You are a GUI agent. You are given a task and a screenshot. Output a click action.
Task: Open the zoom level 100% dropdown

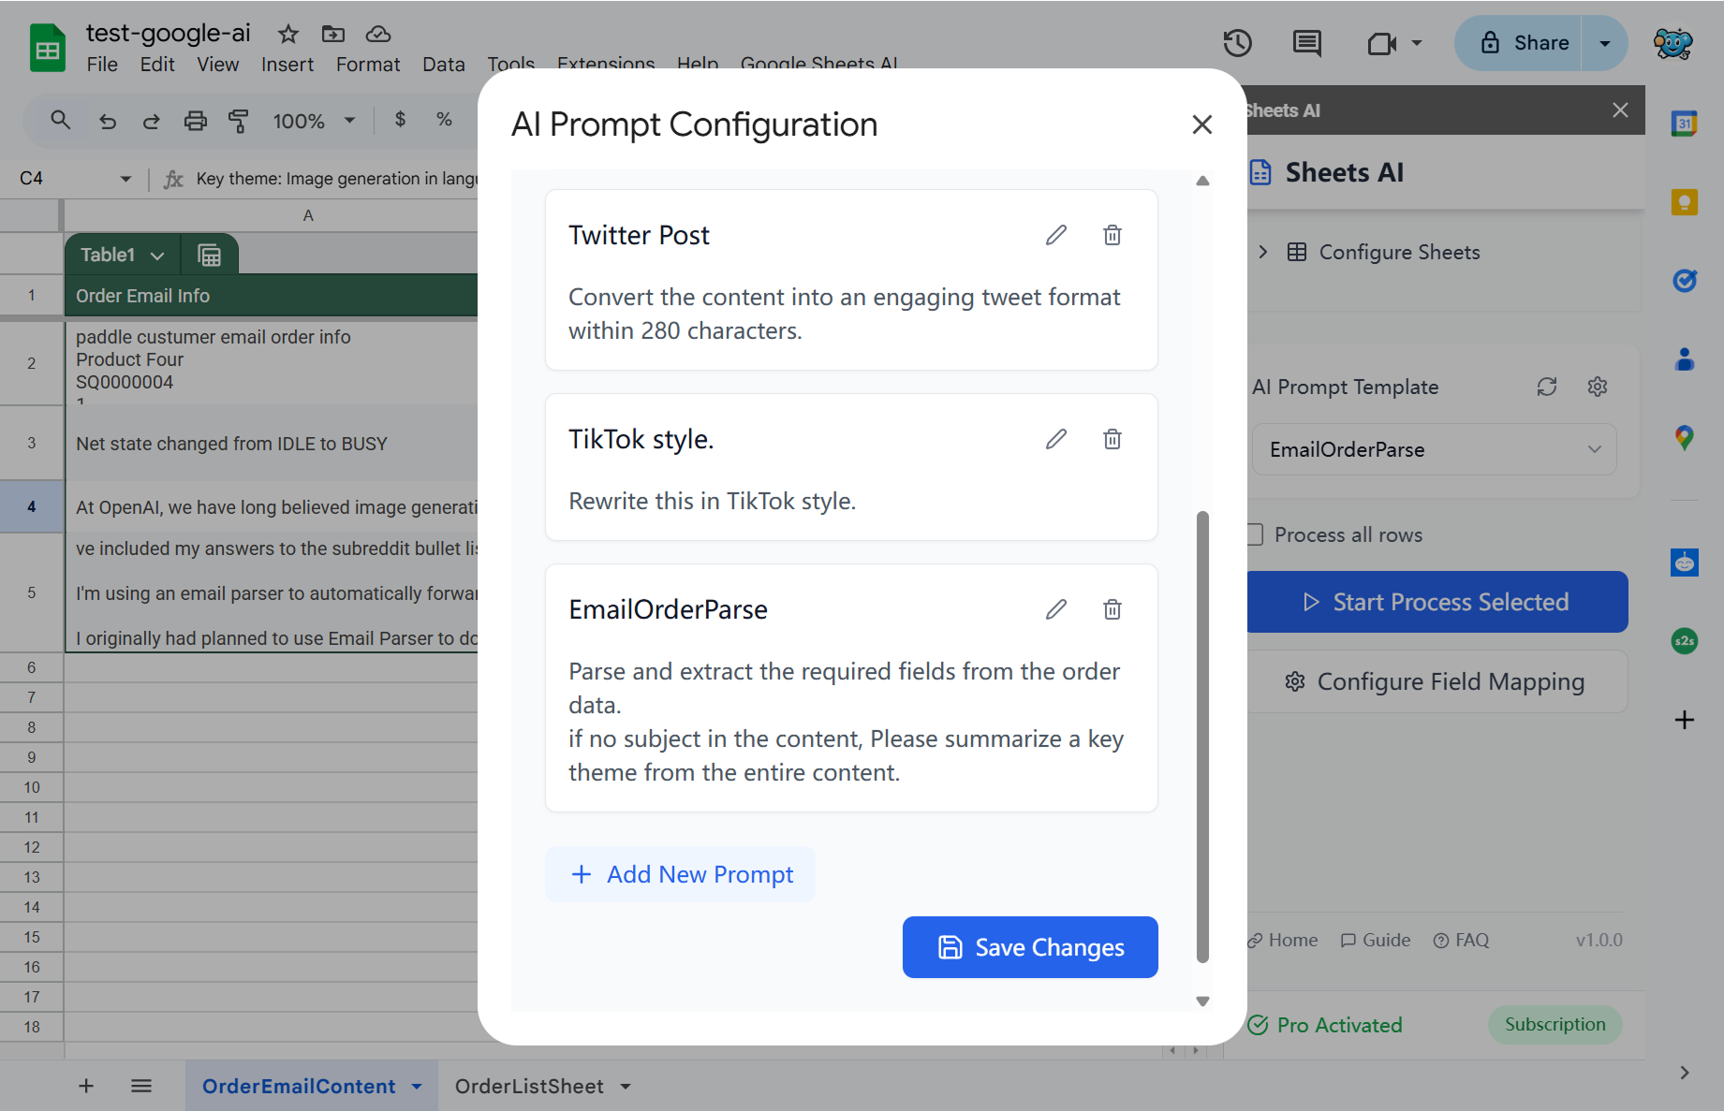click(x=314, y=121)
